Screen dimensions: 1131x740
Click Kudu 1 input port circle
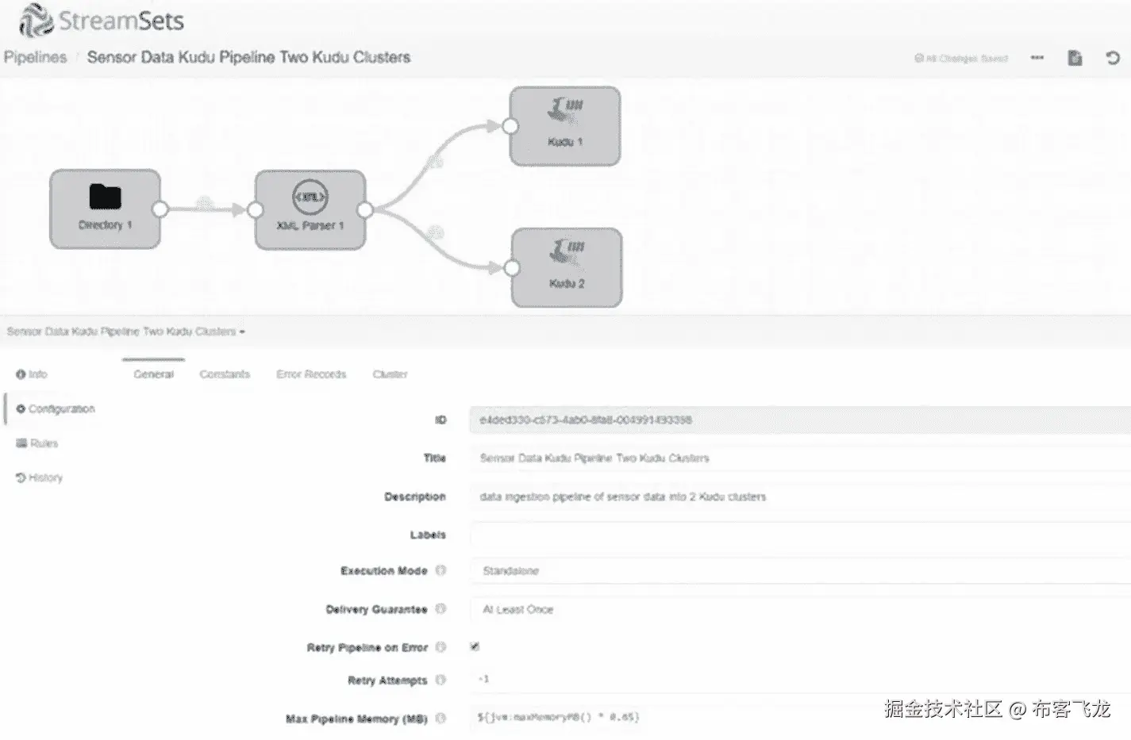click(510, 126)
